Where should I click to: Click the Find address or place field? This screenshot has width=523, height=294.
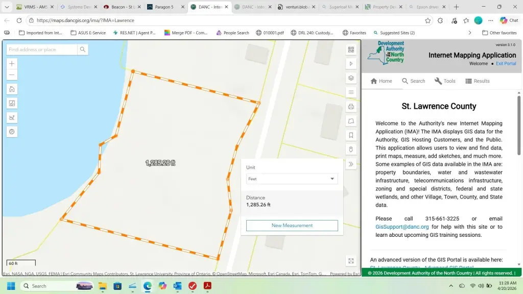tap(42, 50)
